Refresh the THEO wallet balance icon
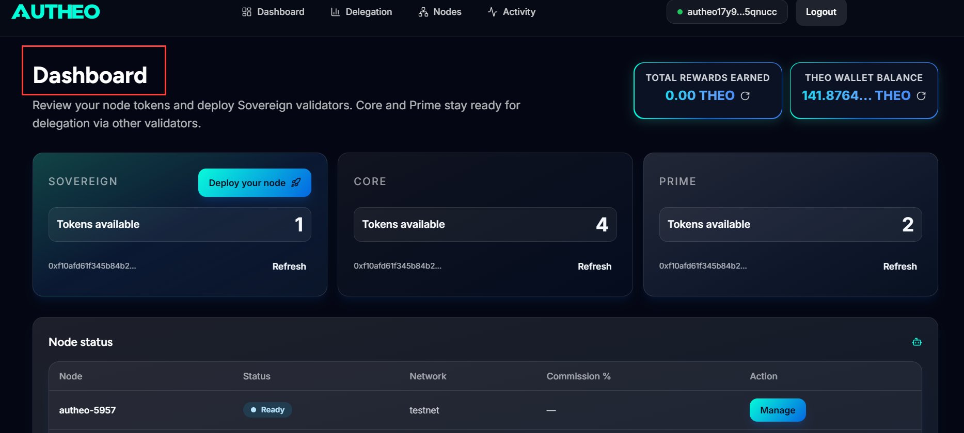Image resolution: width=964 pixels, height=433 pixels. [921, 96]
